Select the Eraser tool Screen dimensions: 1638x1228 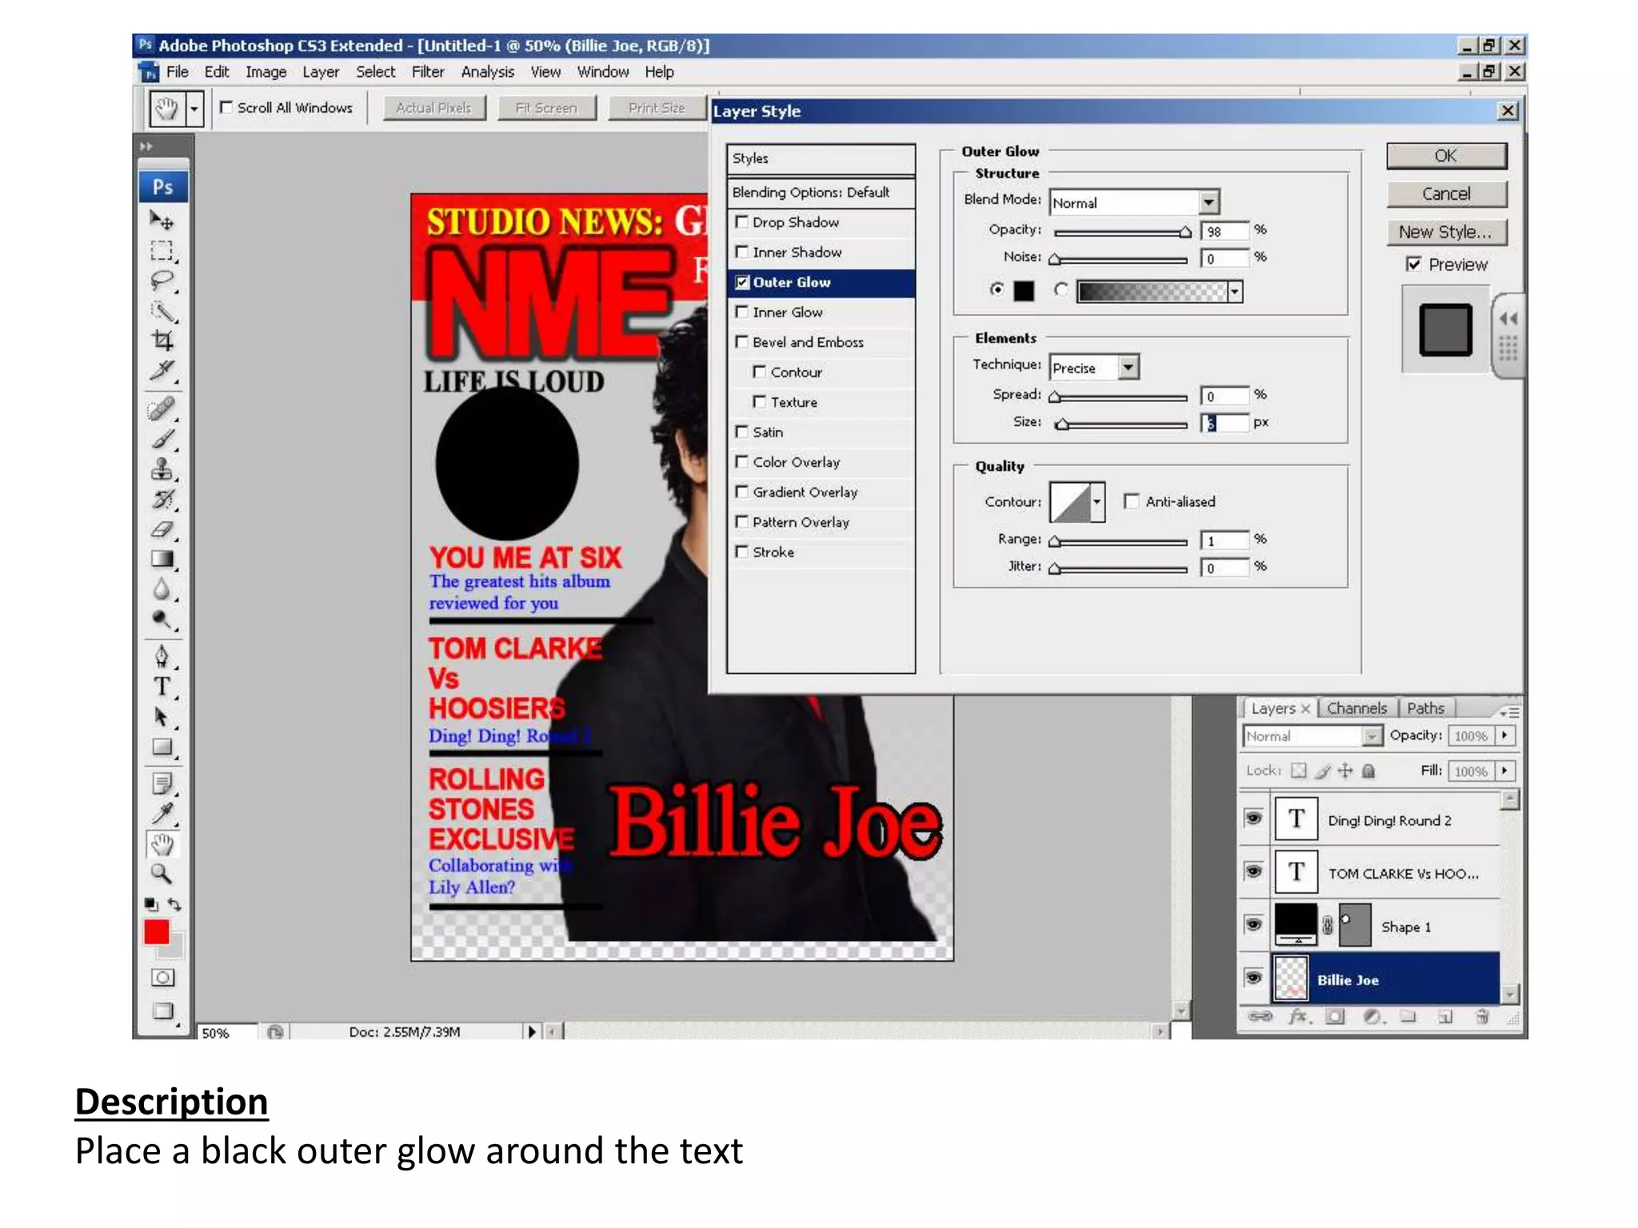(162, 529)
